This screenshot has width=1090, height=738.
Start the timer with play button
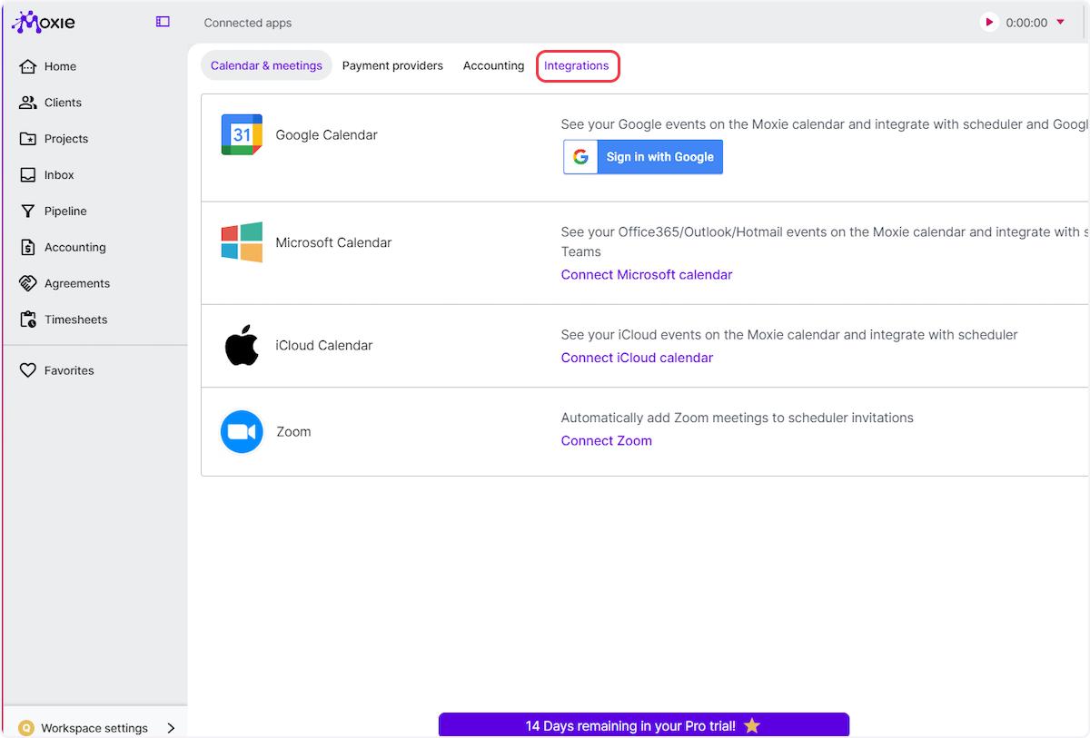989,23
